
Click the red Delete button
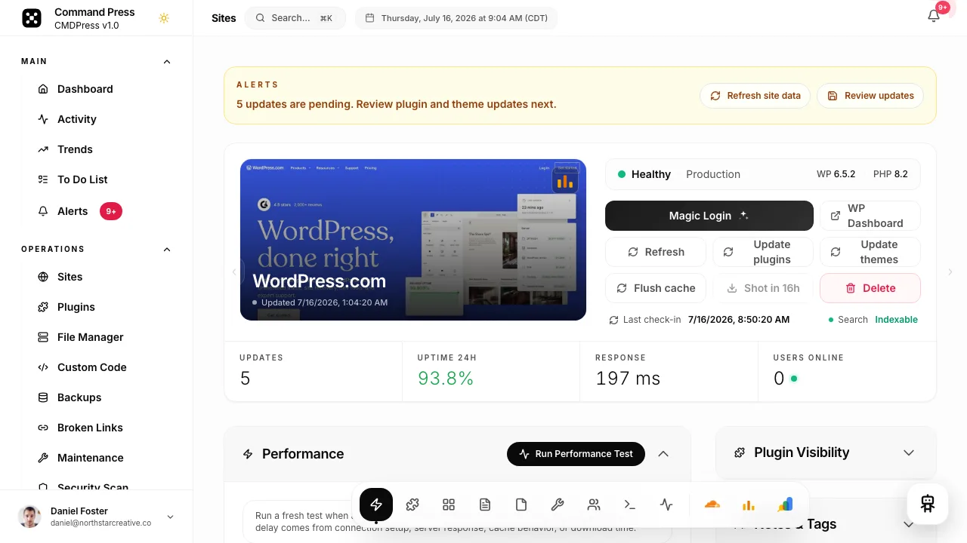pos(870,288)
